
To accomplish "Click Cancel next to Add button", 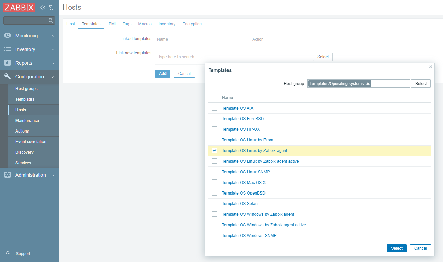I will pos(184,74).
